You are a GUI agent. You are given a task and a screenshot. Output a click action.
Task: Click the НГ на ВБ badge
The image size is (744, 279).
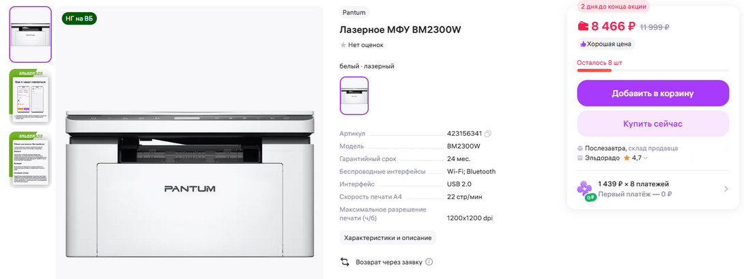coord(79,18)
